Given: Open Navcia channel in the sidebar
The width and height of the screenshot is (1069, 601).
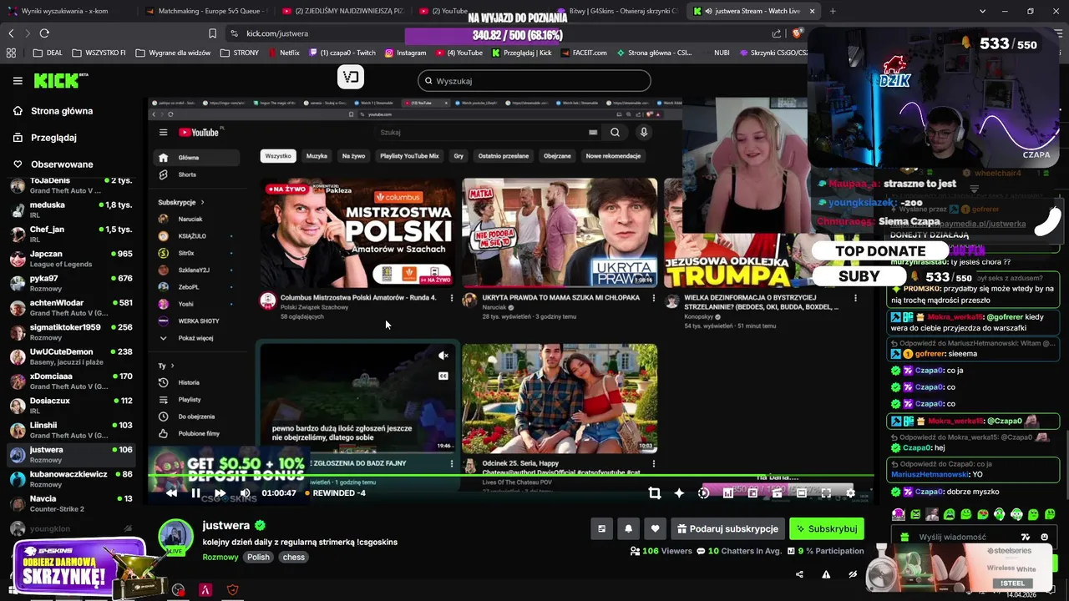Looking at the screenshot, I should (x=71, y=503).
